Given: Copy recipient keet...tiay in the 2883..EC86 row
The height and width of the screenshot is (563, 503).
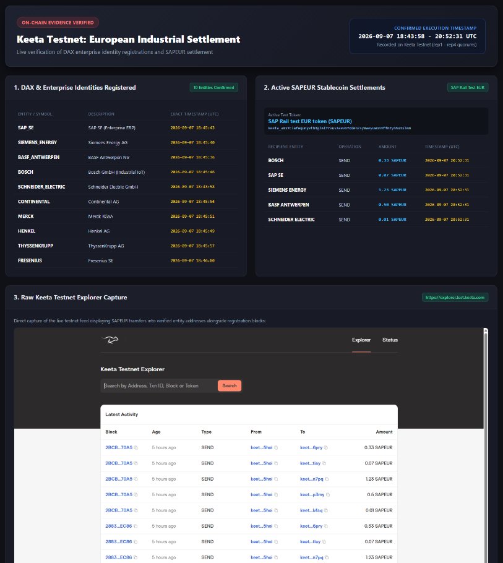Looking at the screenshot, I should (324, 542).
